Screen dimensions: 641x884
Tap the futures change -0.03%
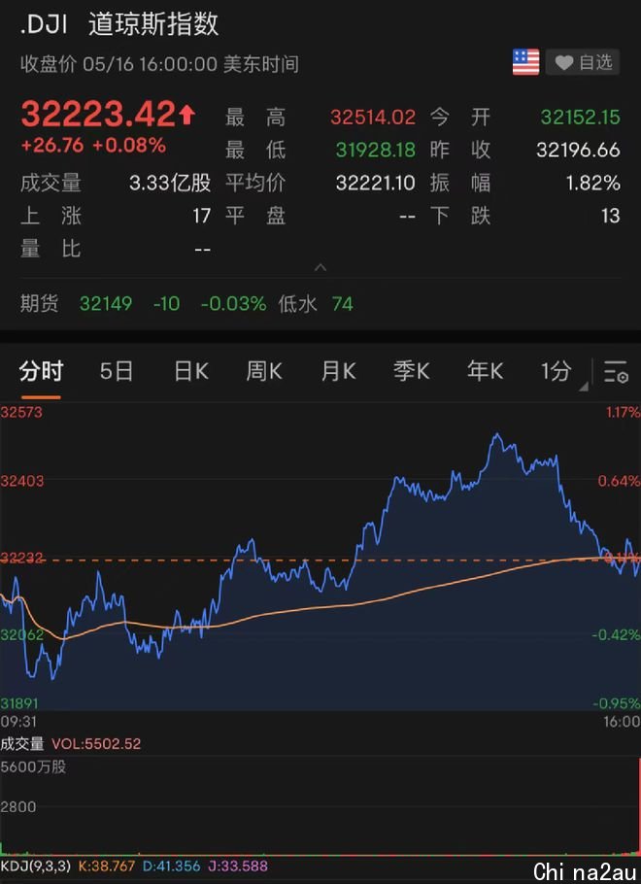click(x=233, y=304)
